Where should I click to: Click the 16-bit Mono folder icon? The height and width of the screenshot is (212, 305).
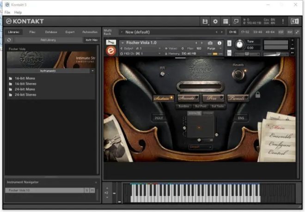[x=11, y=79]
